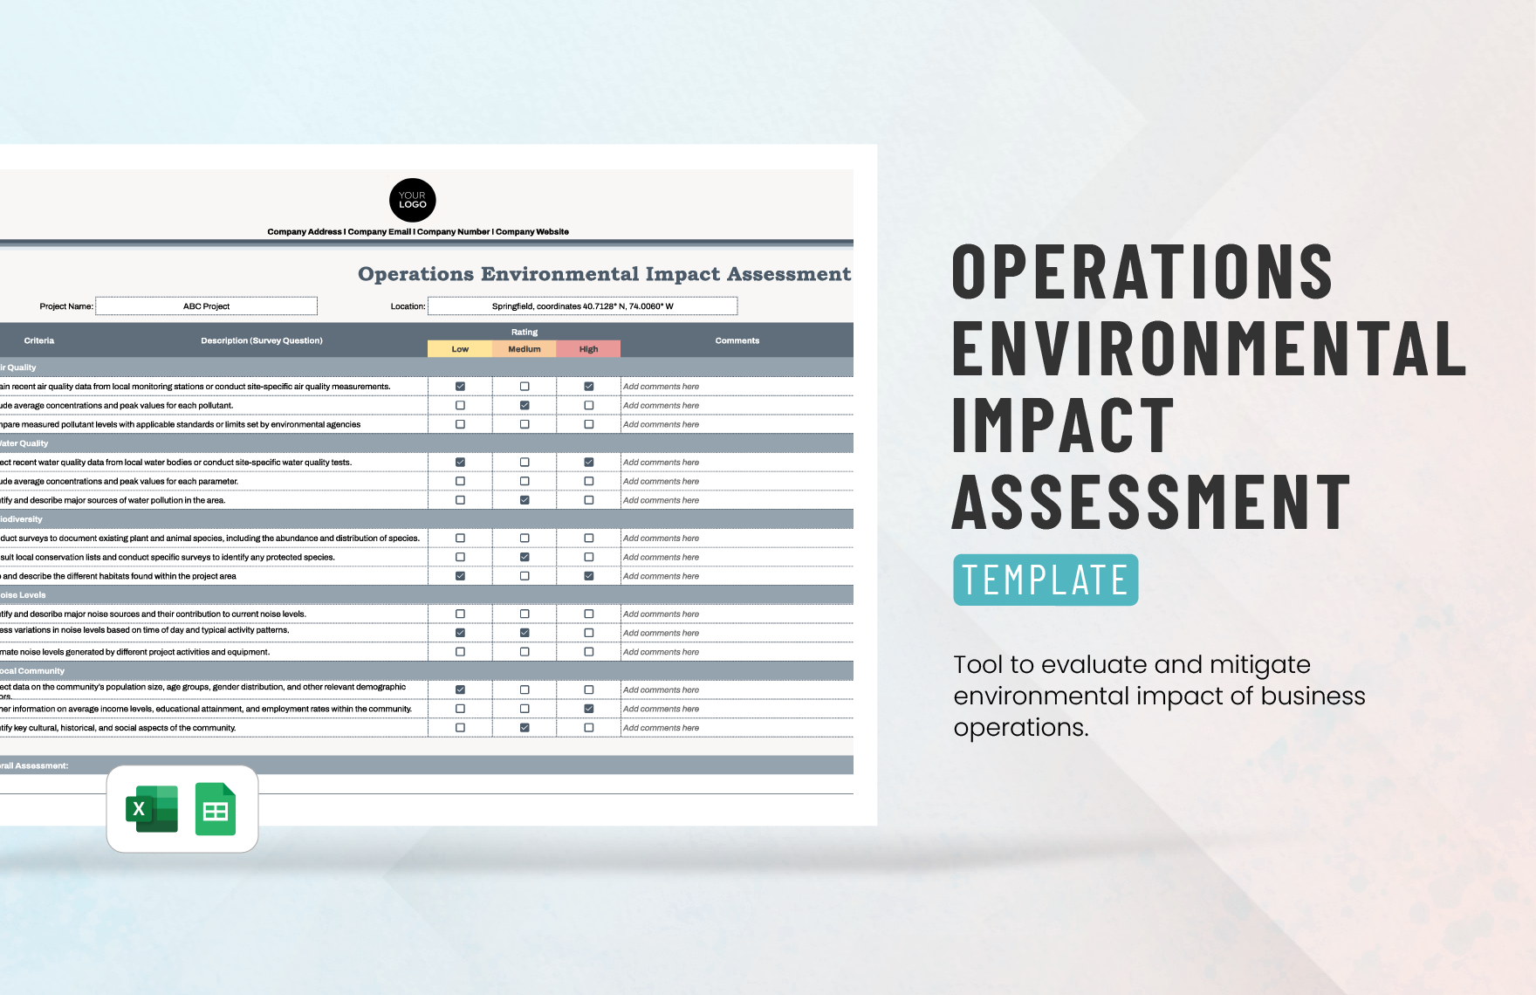Check the High checkbox for peak pollutant values row
Viewport: 1536px width, 995px height.
[588, 405]
